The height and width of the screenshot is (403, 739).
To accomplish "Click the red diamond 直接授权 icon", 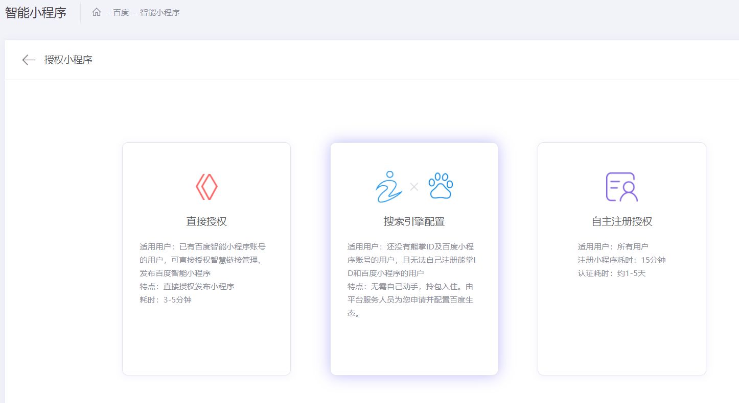I will click(206, 187).
